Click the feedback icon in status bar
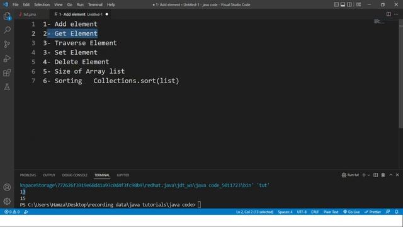The width and height of the screenshot is (403, 227). (388, 212)
